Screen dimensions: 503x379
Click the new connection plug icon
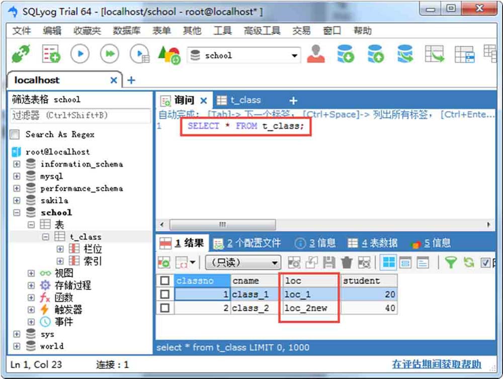pyautogui.click(x=21, y=54)
